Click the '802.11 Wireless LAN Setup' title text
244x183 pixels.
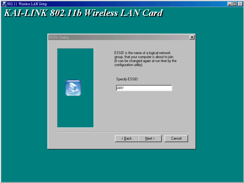pos(27,4)
